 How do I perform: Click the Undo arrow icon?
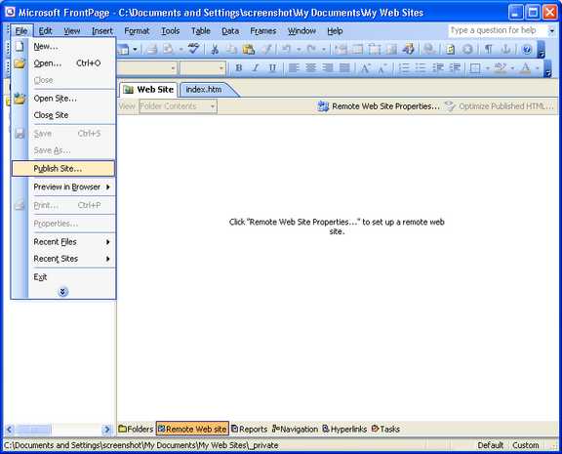tap(286, 49)
